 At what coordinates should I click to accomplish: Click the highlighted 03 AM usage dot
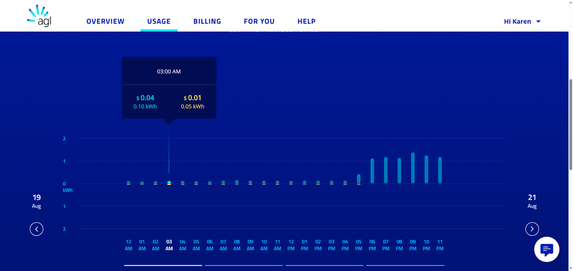point(169,182)
